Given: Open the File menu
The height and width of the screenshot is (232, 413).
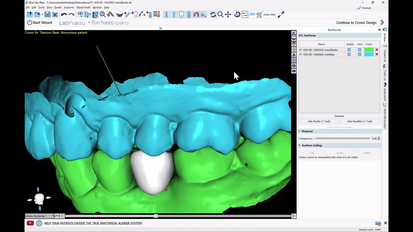Looking at the screenshot, I should click(27, 7).
